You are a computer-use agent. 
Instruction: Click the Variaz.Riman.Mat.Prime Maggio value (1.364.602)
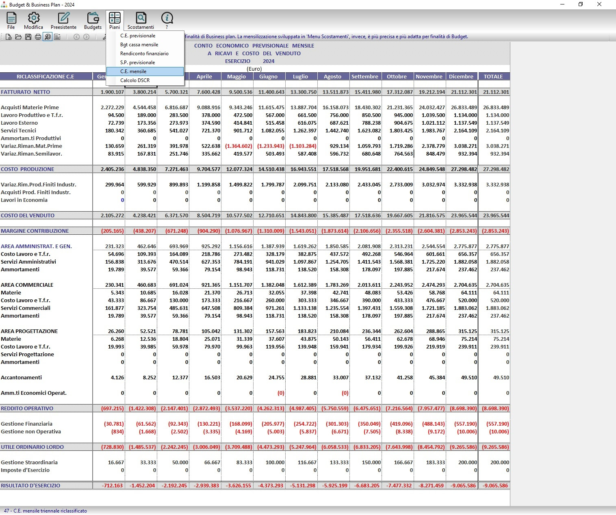coord(239,146)
